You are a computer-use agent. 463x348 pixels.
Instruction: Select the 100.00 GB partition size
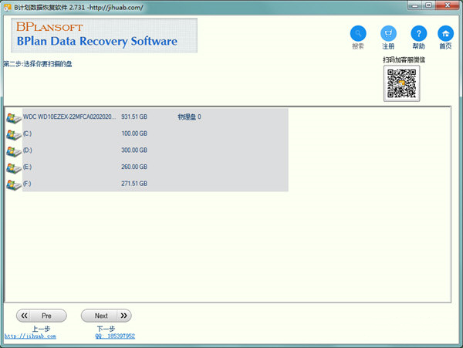click(134, 134)
